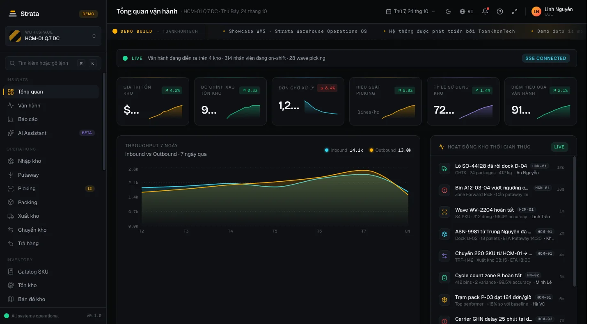Click the SSE CONNECTED status badge
Image resolution: width=591 pixels, height=324 pixels.
tap(546, 58)
